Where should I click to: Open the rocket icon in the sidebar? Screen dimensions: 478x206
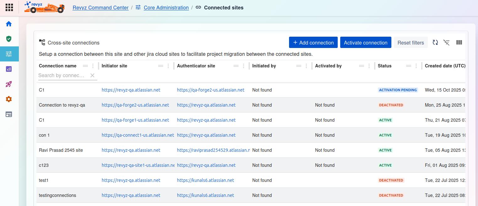click(x=9, y=84)
